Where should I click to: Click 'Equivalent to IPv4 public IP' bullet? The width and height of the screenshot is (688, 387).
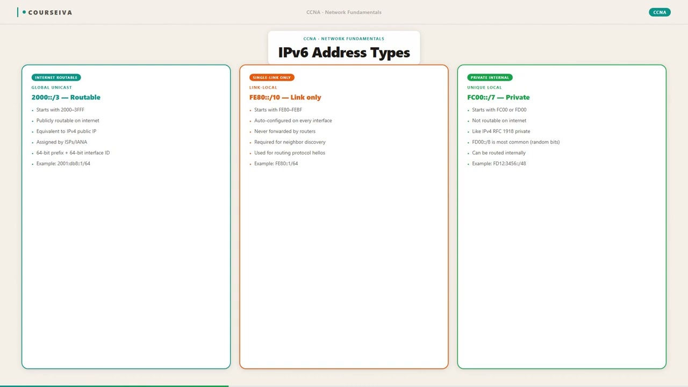click(x=67, y=131)
